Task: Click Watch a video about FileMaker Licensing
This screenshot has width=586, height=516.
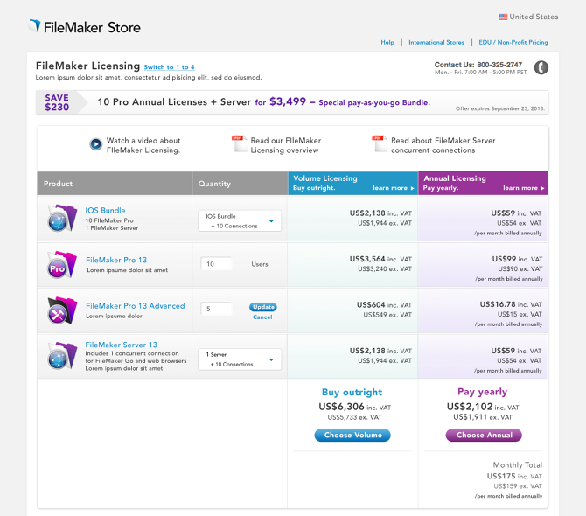Action: 143,145
